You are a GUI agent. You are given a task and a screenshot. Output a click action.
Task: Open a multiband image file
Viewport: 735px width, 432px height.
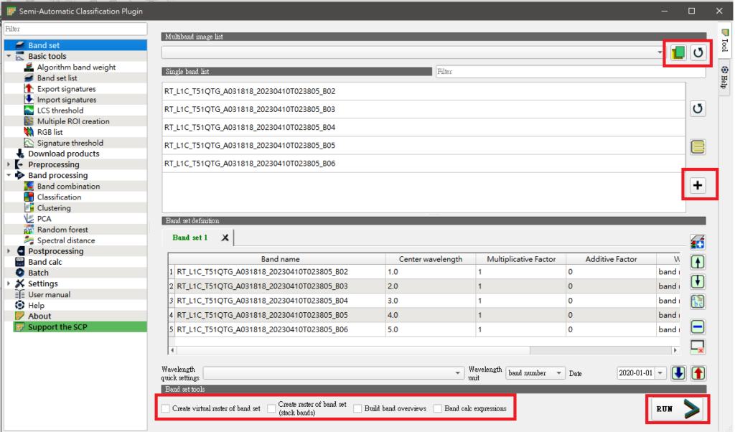pyautogui.click(x=678, y=52)
